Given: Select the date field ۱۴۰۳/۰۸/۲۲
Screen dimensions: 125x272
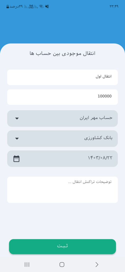Looking at the screenshot, I should pos(62,159).
